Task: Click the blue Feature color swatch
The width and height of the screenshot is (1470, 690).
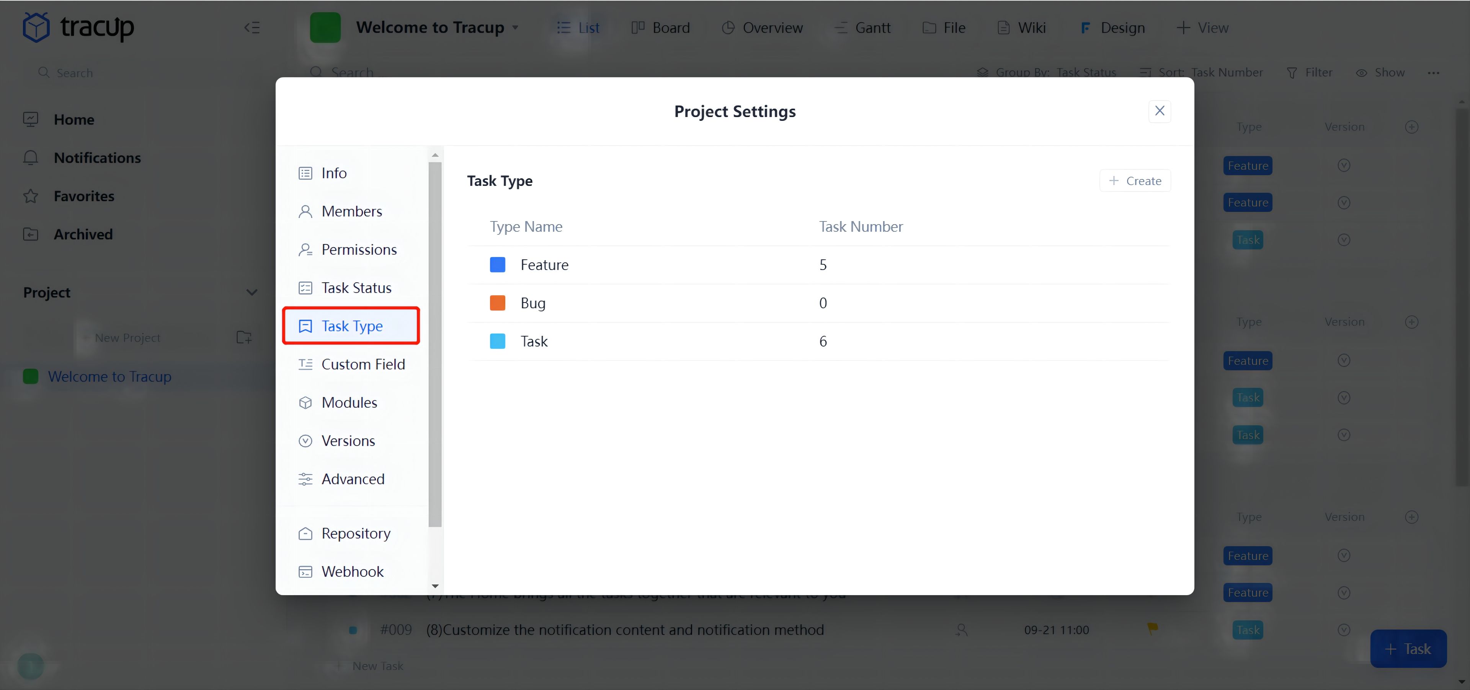Action: click(x=497, y=265)
